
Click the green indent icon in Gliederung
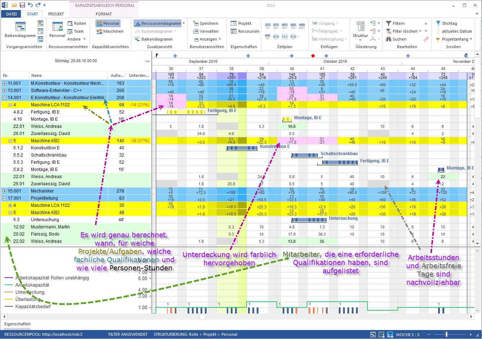(373, 23)
